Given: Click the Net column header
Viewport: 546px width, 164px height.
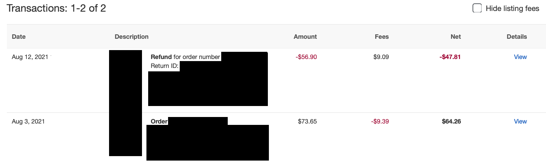Looking at the screenshot, I should click(x=456, y=37).
